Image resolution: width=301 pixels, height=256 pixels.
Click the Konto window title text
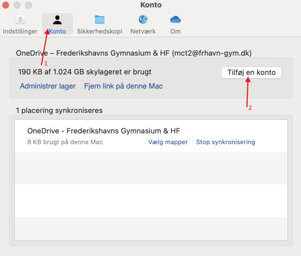click(x=151, y=5)
